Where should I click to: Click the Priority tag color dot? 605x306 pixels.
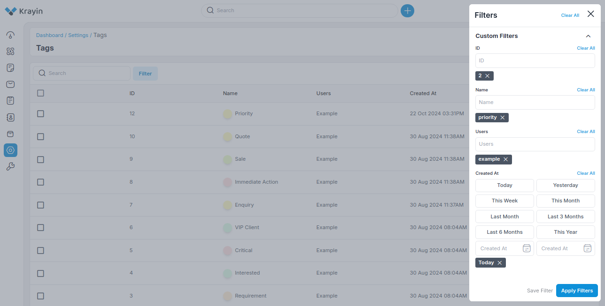click(x=228, y=114)
